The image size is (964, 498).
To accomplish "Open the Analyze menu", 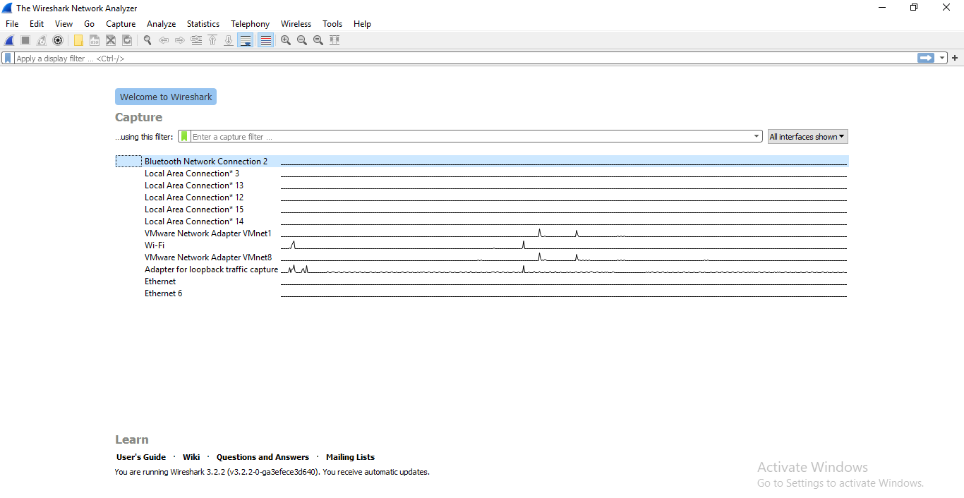I will 161,24.
